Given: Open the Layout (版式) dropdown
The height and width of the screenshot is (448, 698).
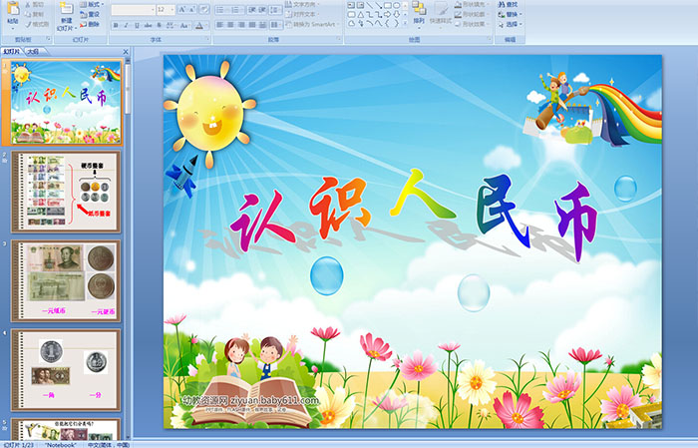Looking at the screenshot, I should click(92, 4).
